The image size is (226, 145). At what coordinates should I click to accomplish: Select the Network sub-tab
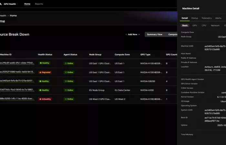(215, 25)
